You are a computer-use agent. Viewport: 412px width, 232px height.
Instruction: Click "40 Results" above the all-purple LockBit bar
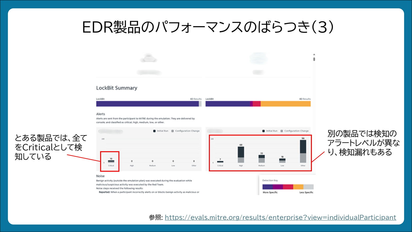pos(196,99)
